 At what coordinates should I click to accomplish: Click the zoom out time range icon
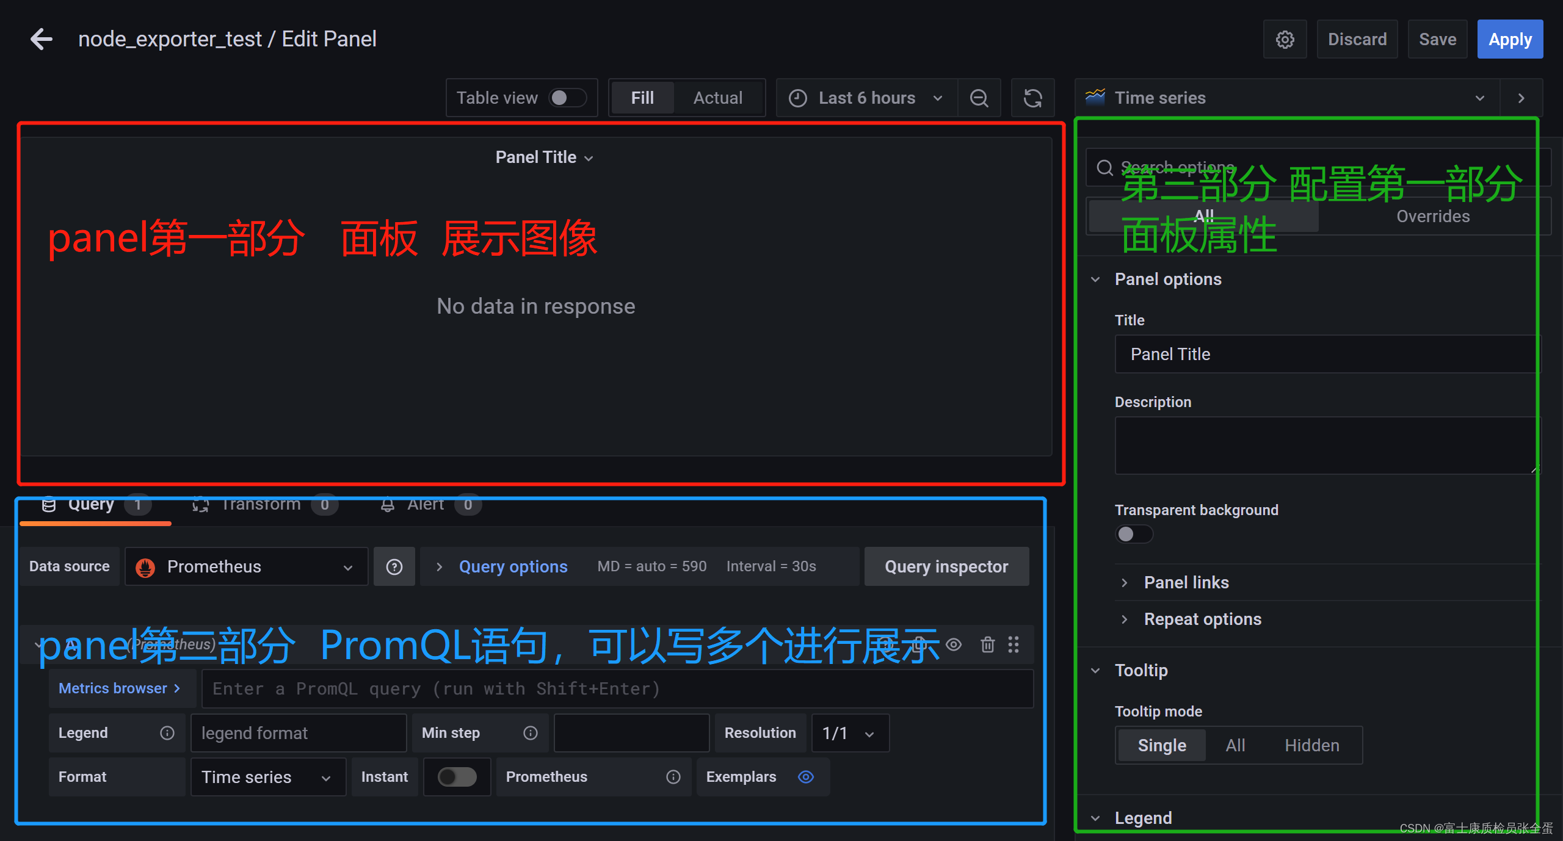979,98
